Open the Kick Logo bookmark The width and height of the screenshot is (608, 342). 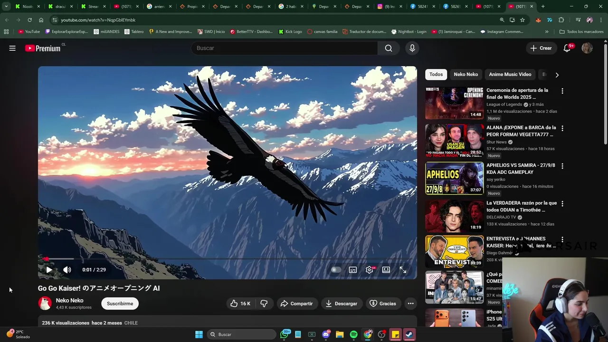[x=290, y=32]
